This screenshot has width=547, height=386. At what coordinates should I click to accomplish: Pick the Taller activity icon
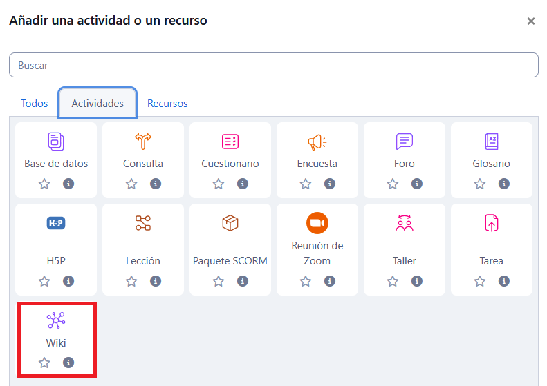pos(405,223)
